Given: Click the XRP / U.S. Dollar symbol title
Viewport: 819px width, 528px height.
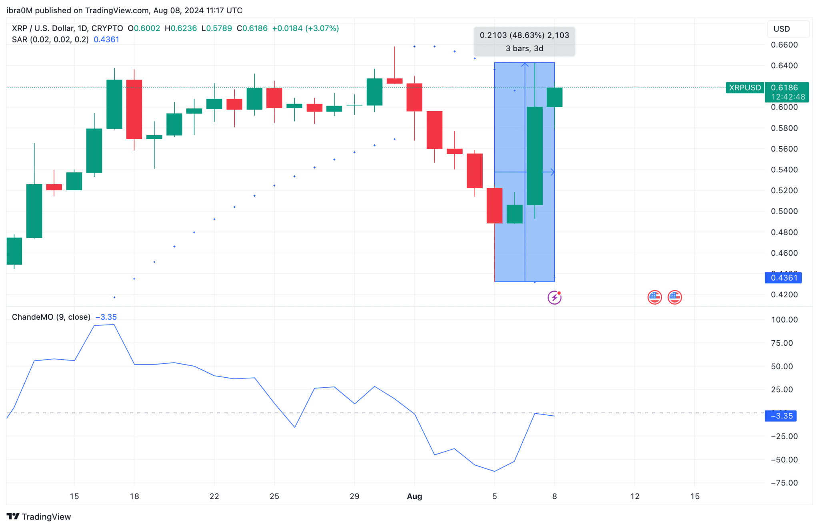Looking at the screenshot, I should click(68, 28).
